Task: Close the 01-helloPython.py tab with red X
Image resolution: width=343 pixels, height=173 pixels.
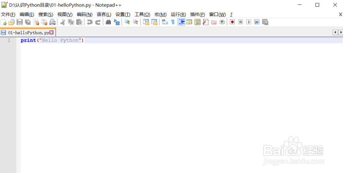Action: coord(51,33)
